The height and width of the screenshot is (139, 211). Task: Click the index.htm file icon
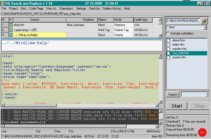(169, 44)
